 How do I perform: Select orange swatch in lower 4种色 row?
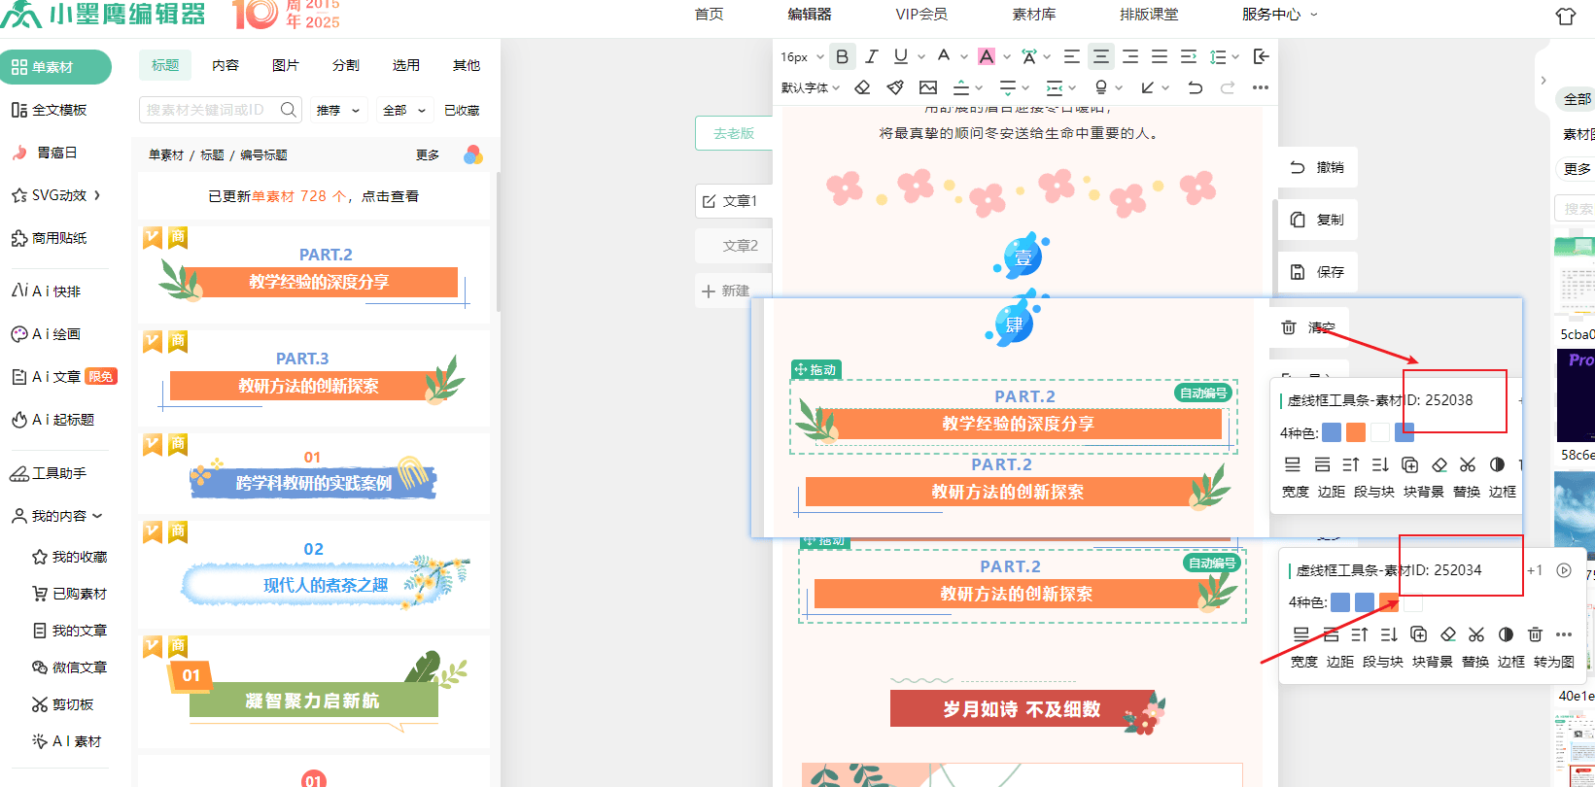coord(1389,602)
